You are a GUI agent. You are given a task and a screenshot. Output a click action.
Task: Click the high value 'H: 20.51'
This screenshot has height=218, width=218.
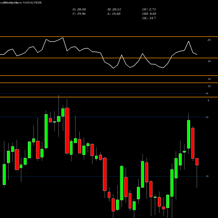tap(114, 10)
